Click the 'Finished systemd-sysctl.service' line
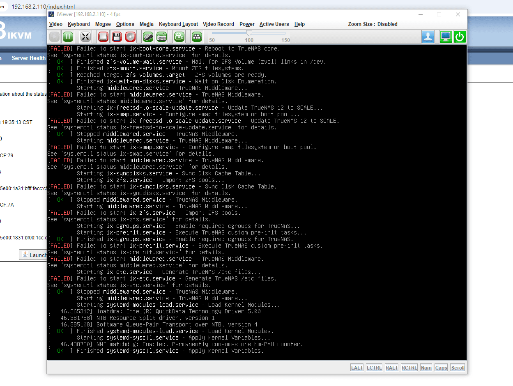This screenshot has height=386, width=513. (156, 351)
